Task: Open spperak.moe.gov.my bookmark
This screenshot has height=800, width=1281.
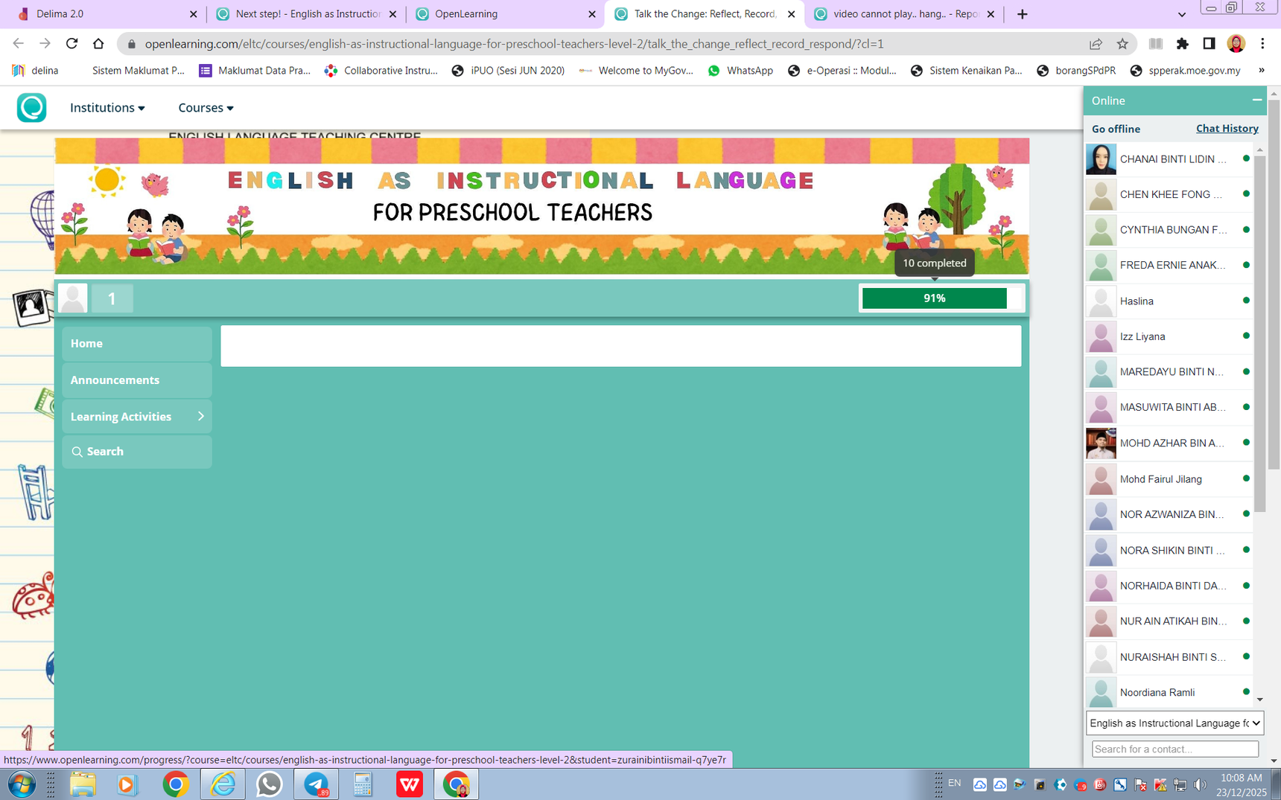Action: (x=1185, y=71)
